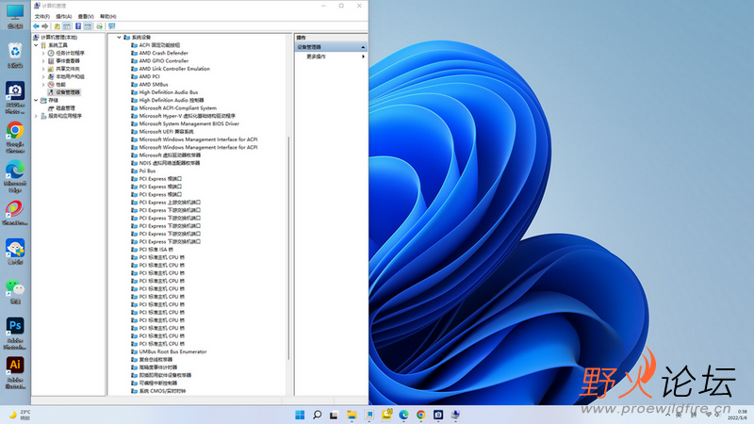This screenshot has width=754, height=424.
Task: Select Pci Bus device
Action: click(147, 171)
